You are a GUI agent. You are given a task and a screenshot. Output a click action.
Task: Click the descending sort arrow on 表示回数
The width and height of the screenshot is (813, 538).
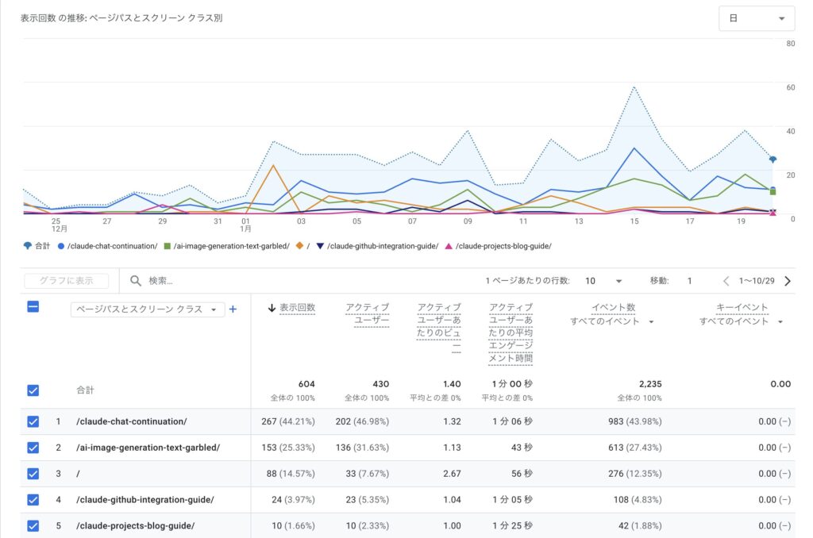pyautogui.click(x=273, y=309)
